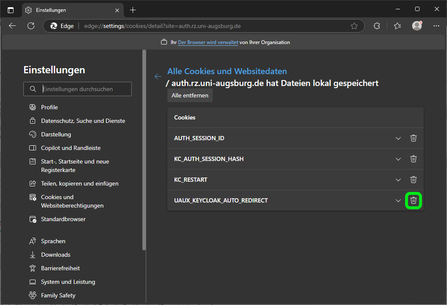Image resolution: width=447 pixels, height=305 pixels.
Task: Click the Alle entfernen button
Action: click(x=190, y=95)
